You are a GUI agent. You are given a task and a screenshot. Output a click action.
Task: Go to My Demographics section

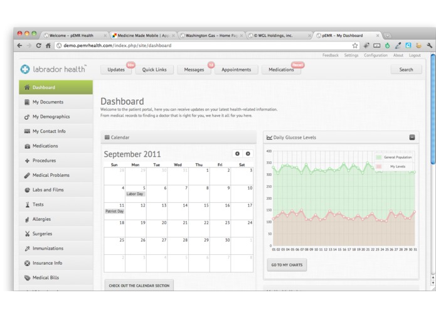(56, 117)
